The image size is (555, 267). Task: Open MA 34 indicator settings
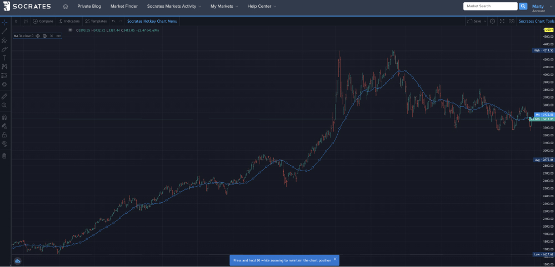[x=44, y=36]
